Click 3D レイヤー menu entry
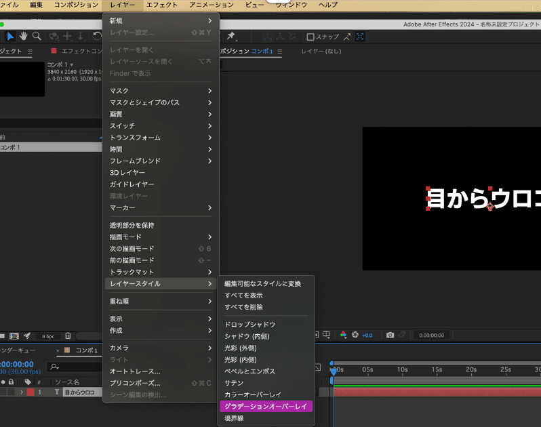Viewport: 541px width, 427px height. [161, 173]
